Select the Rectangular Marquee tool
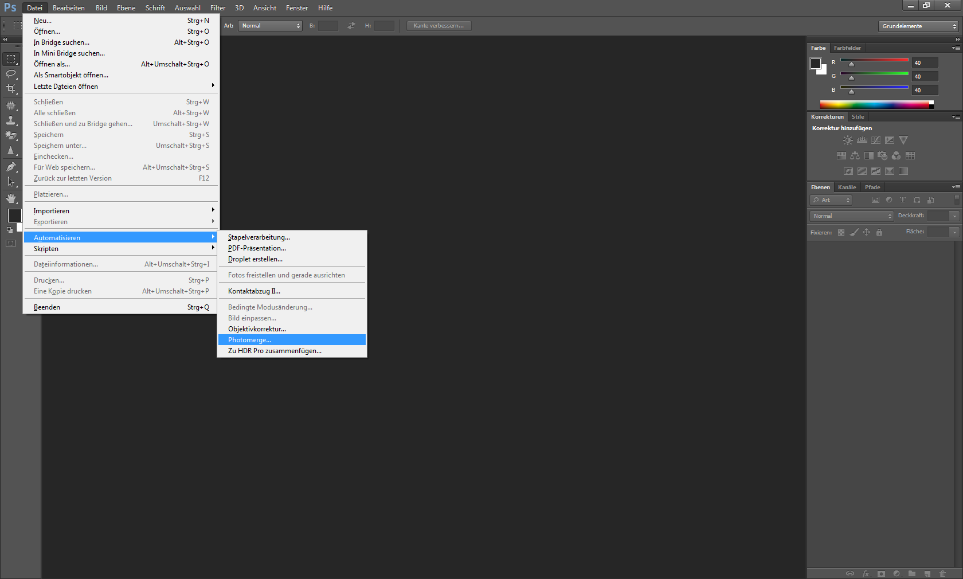The image size is (963, 579). coord(11,59)
